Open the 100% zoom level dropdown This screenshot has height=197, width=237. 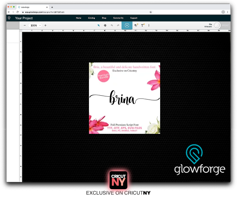coord(35,25)
